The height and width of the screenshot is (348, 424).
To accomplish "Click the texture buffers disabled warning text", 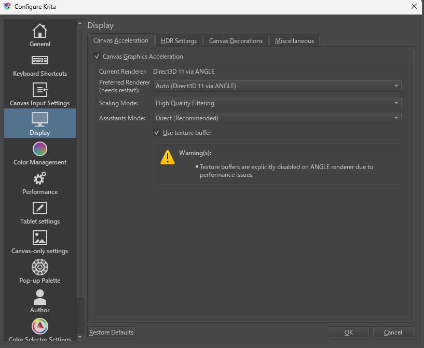I will (x=286, y=171).
